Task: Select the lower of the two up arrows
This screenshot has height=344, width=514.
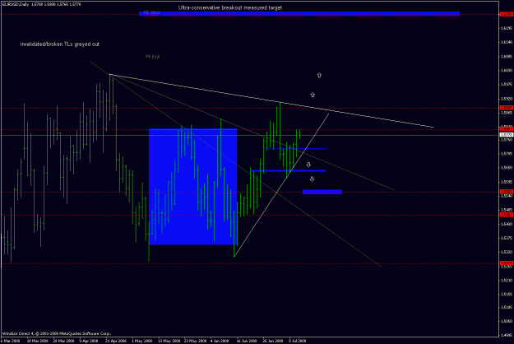Action: pos(313,95)
